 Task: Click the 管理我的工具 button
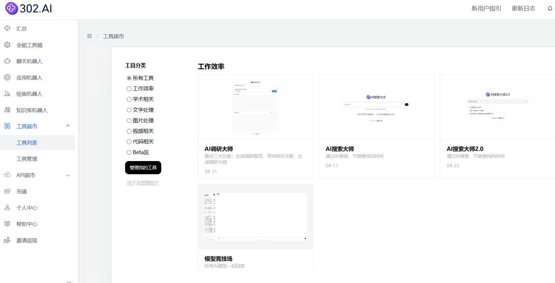(143, 168)
